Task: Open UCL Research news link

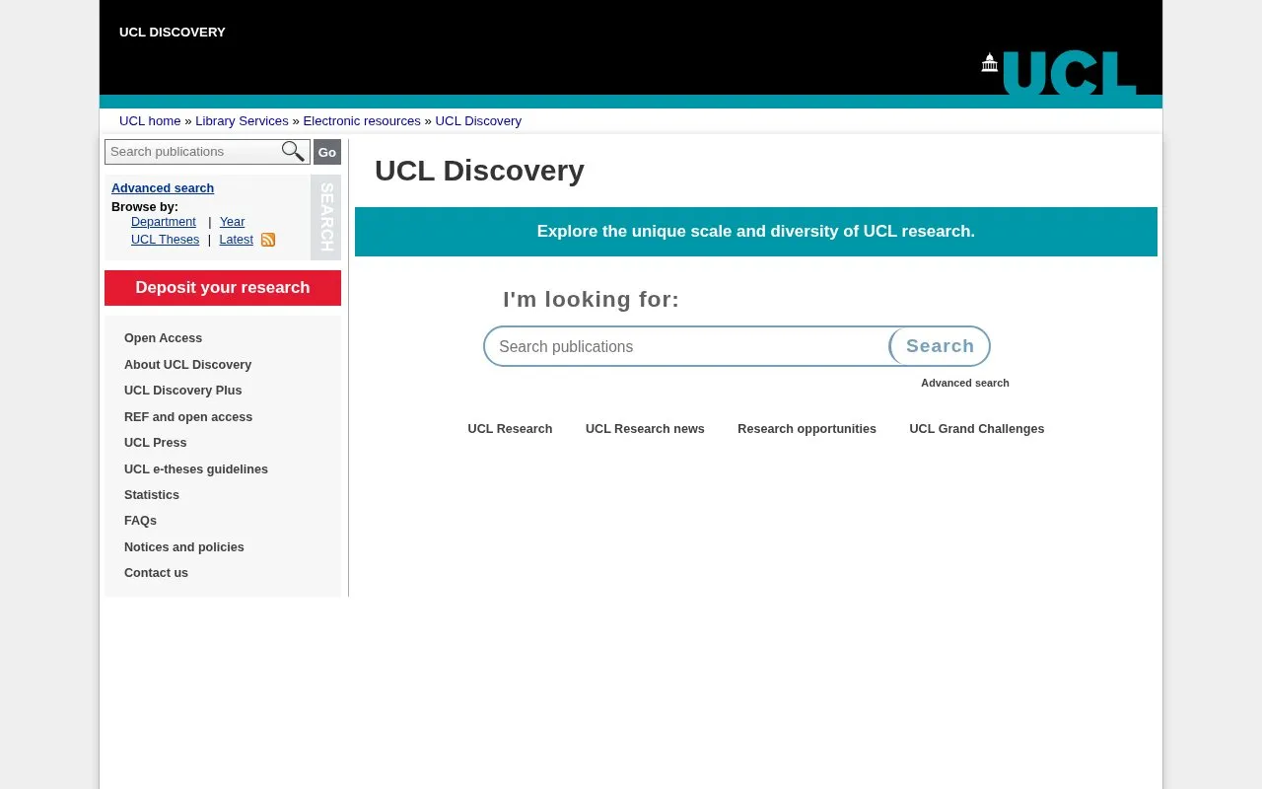Action: 645,429
